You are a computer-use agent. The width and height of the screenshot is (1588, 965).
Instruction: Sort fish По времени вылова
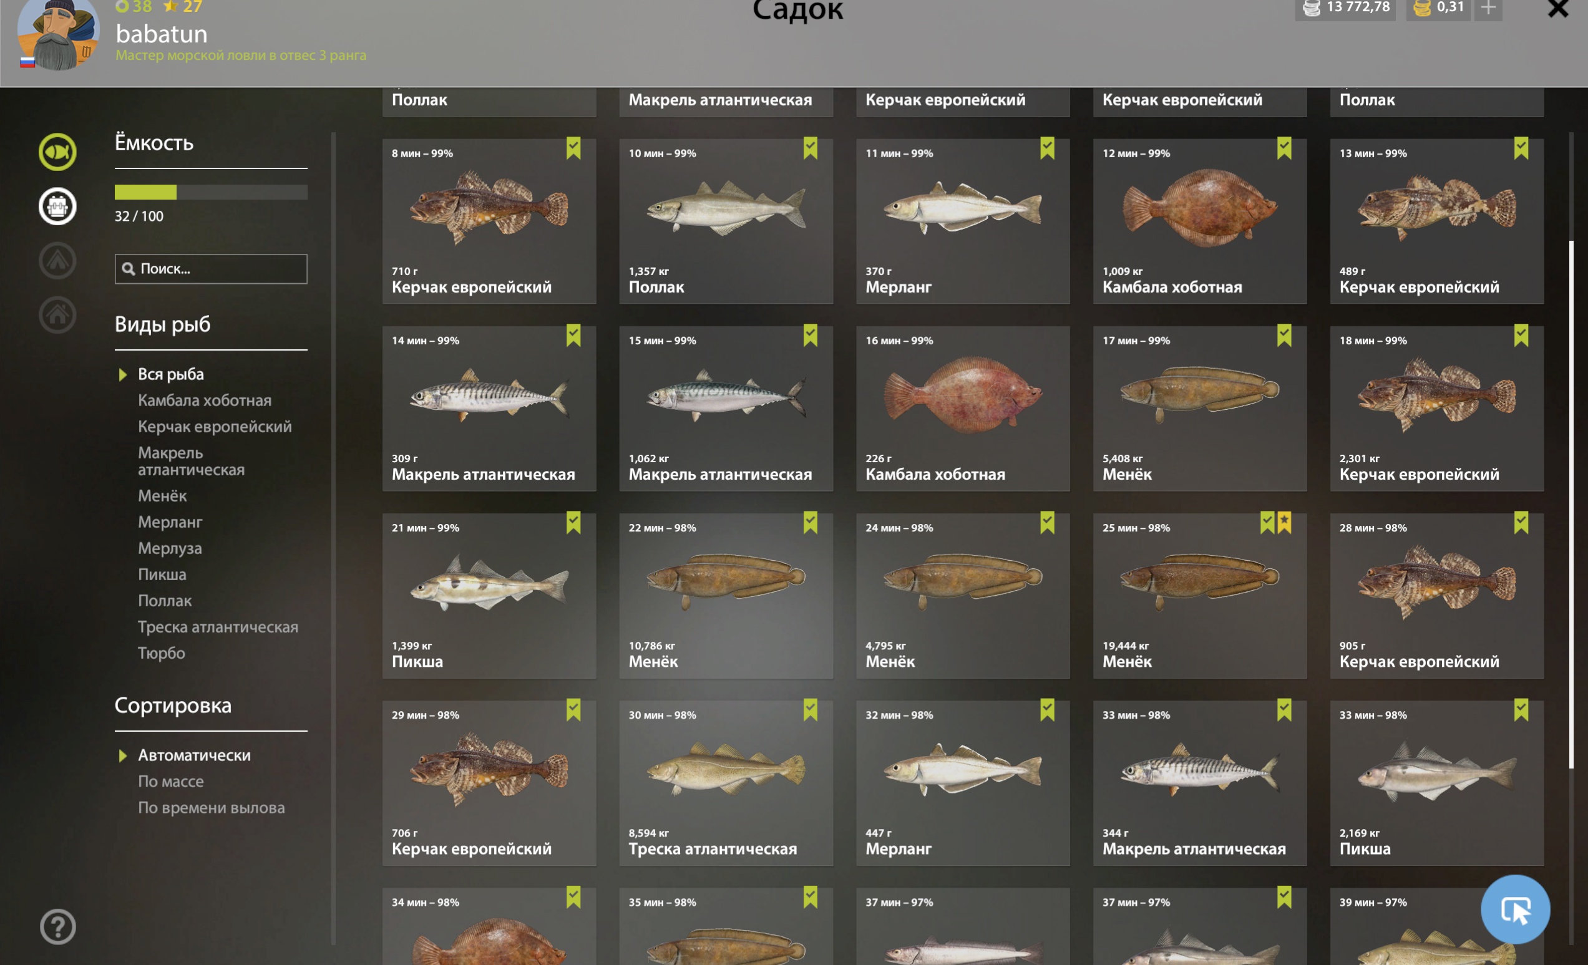(211, 808)
